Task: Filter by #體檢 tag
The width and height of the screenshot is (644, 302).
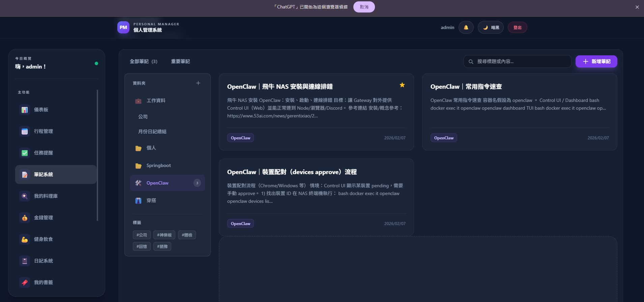Action: click(187, 235)
